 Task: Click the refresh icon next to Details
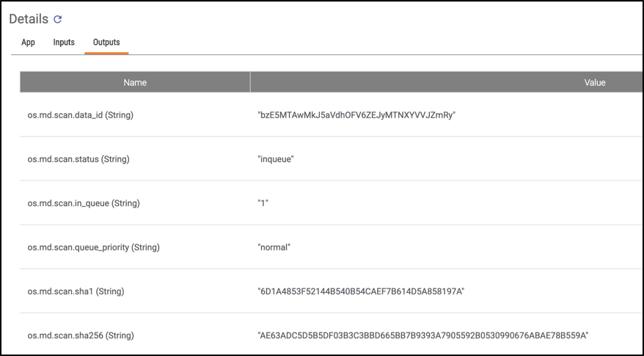coord(57,19)
